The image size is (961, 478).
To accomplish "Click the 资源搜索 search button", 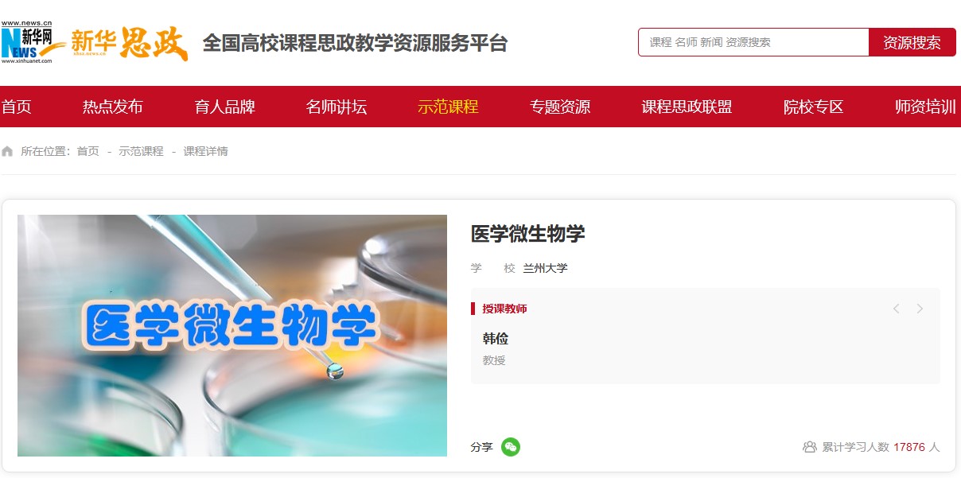I will coord(912,42).
